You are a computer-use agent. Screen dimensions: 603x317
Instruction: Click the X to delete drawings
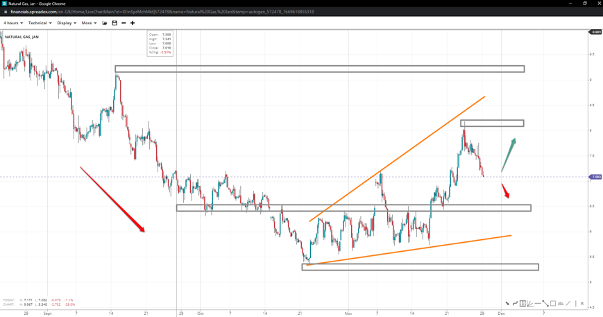click(582, 303)
